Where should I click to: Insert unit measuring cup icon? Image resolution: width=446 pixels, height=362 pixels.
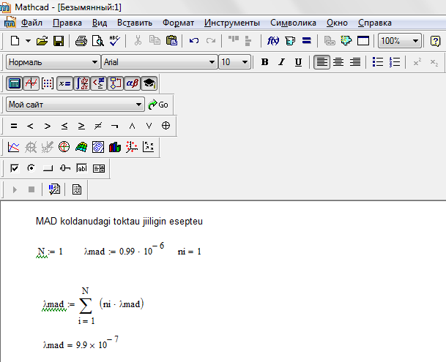tap(290, 41)
